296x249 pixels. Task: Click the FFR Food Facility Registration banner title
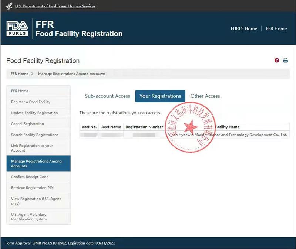pos(79,29)
